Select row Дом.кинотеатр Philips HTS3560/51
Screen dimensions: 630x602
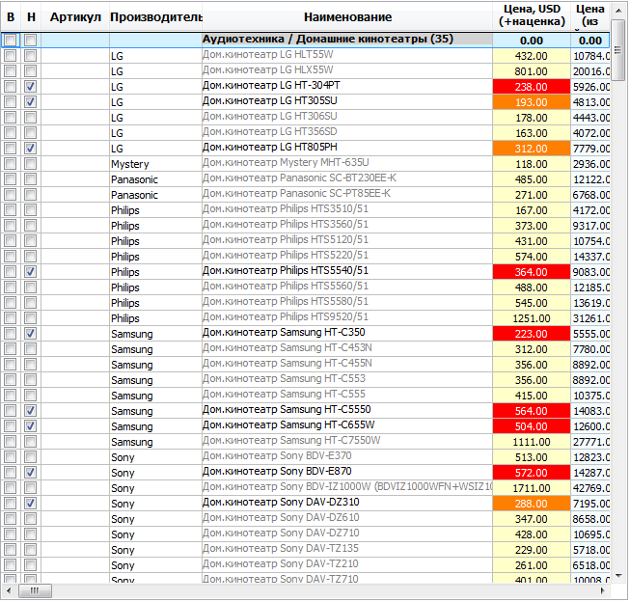306,226
